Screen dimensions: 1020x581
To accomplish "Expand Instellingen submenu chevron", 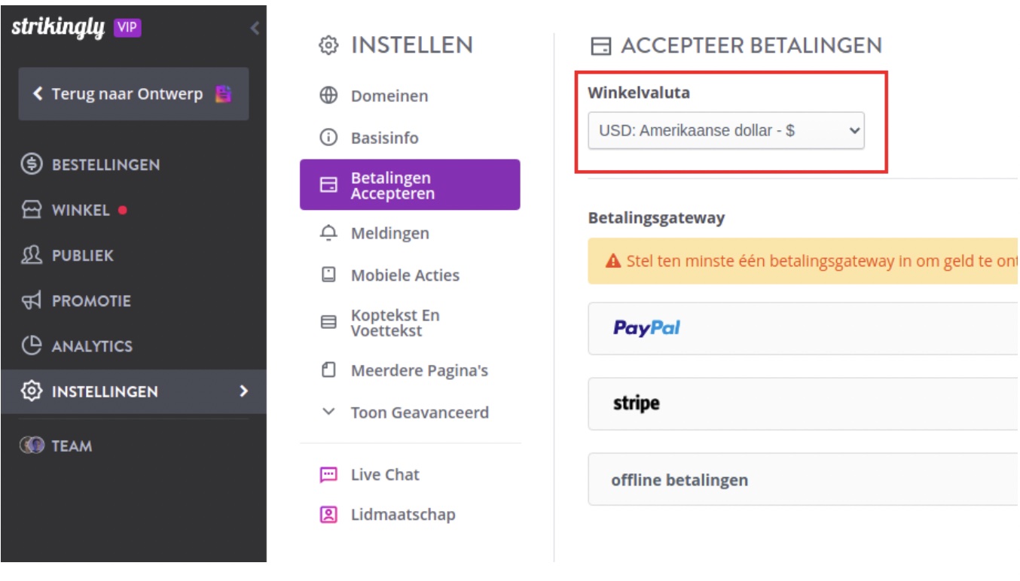I will click(243, 391).
